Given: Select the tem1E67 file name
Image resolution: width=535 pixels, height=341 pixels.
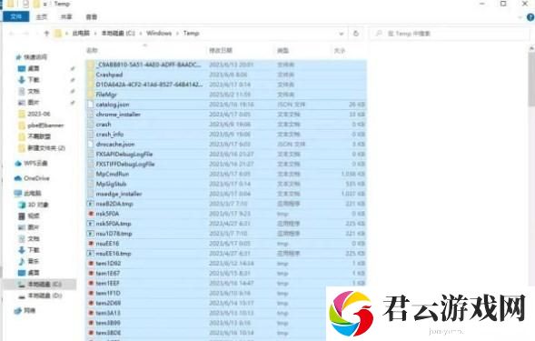Looking at the screenshot, I should (x=107, y=274).
